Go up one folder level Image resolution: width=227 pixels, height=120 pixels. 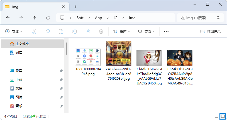tap(34, 18)
